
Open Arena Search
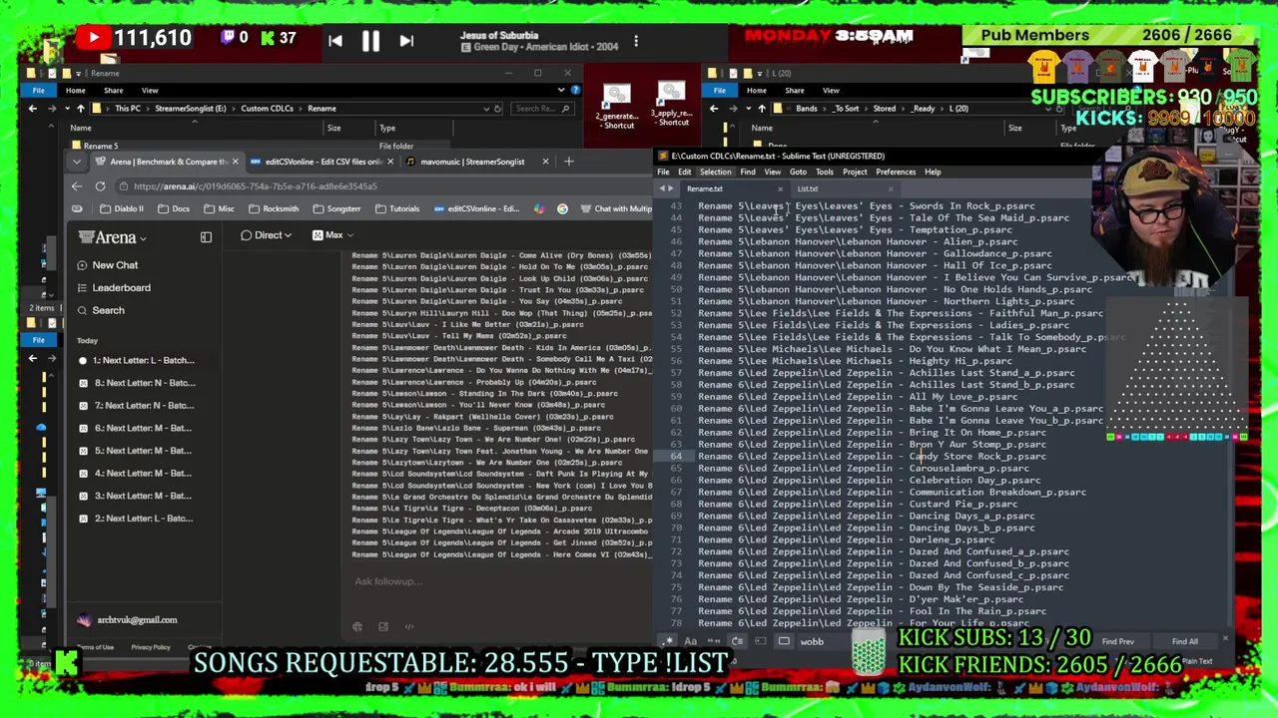coord(108,310)
